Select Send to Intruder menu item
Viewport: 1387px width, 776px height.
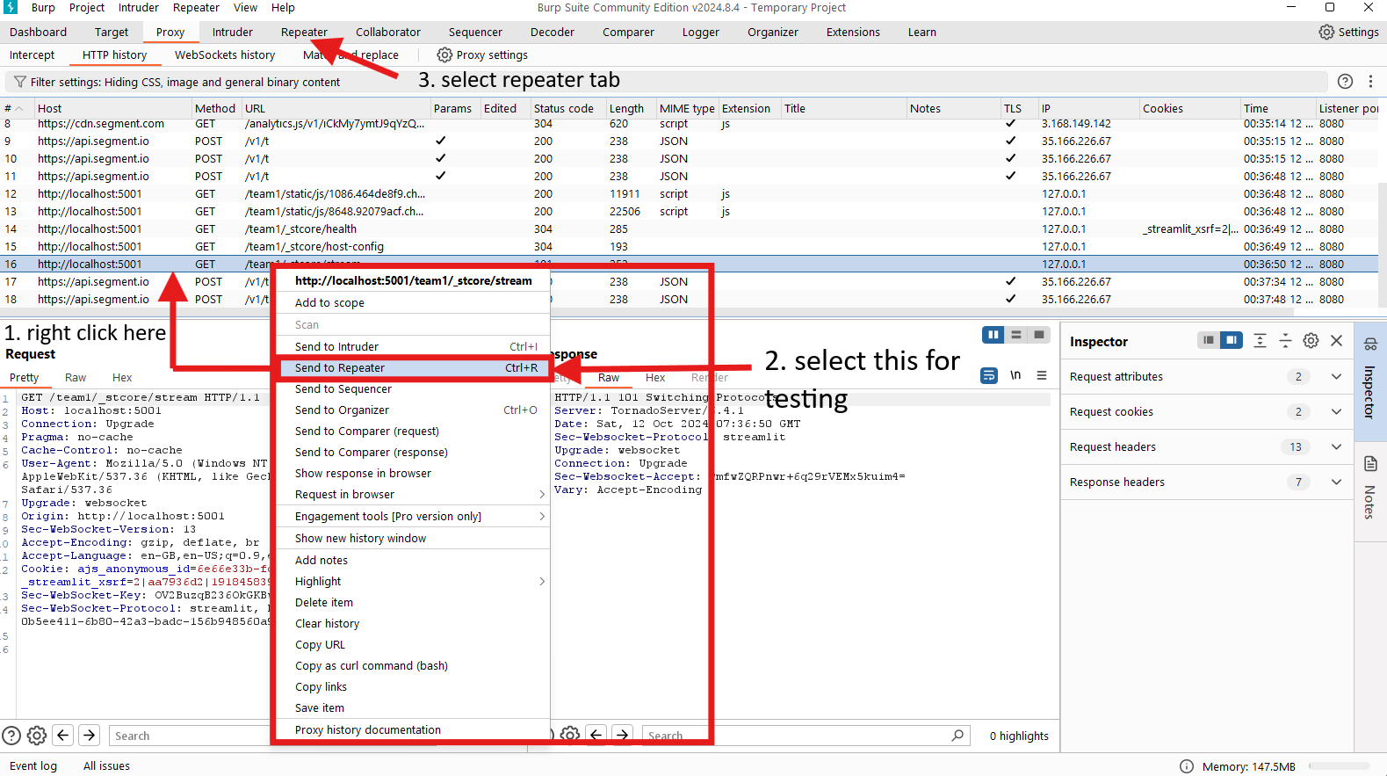point(413,347)
